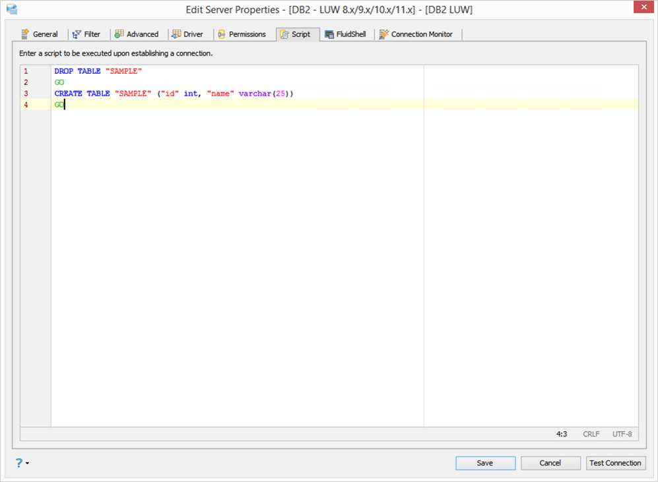Image resolution: width=658 pixels, height=482 pixels.
Task: Switch to Connection Monitor tab
Action: (416, 34)
